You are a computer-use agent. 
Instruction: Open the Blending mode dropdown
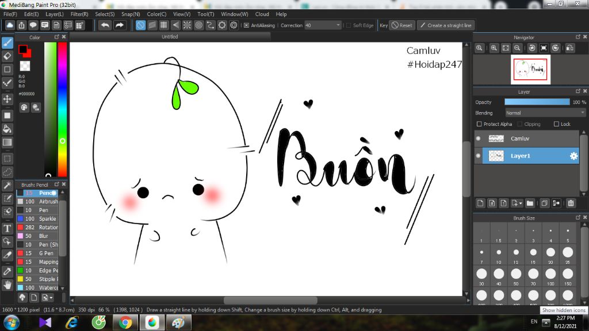pyautogui.click(x=545, y=113)
